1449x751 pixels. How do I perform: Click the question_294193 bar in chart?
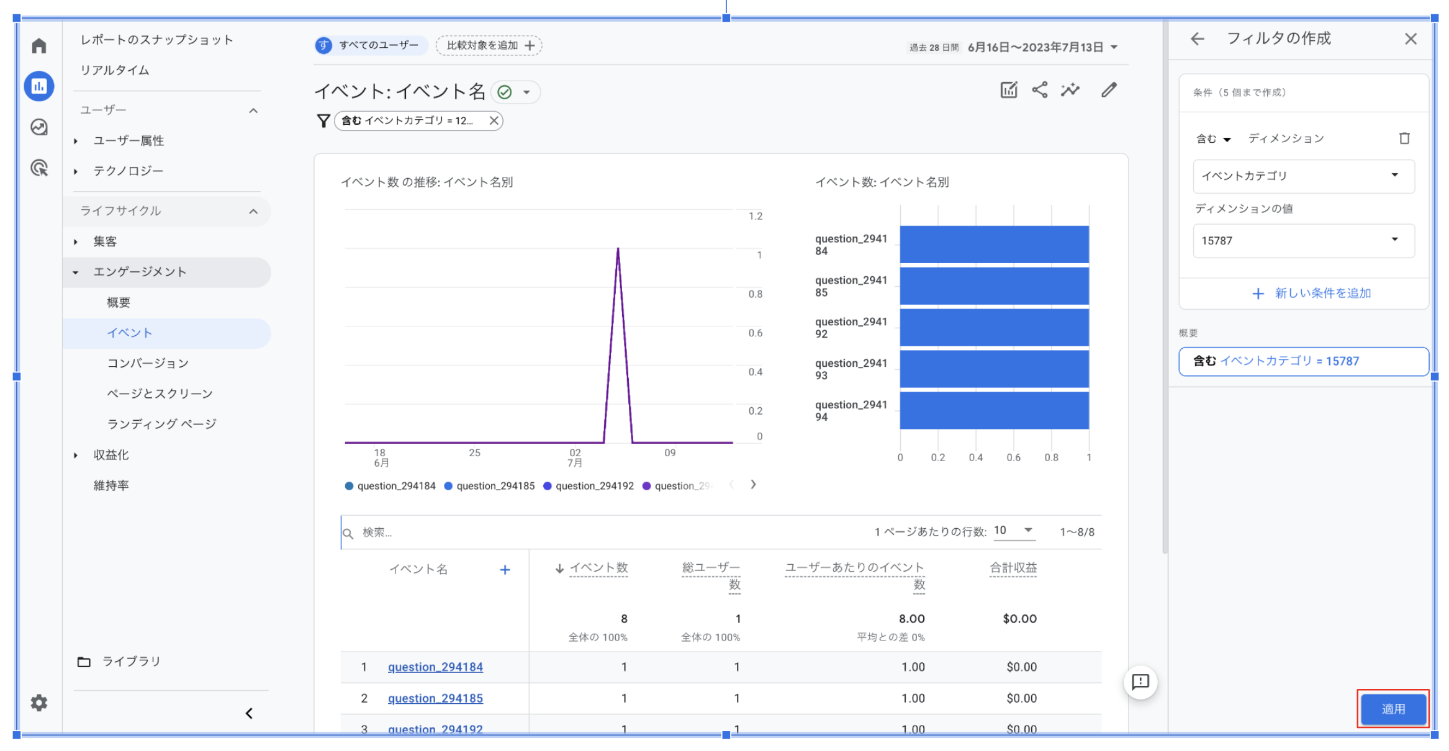coord(995,369)
